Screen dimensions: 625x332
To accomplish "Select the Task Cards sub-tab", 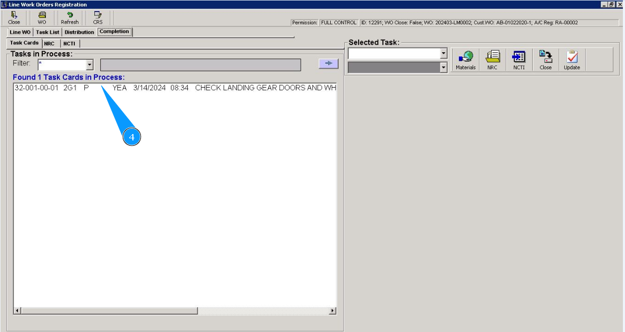I will (x=24, y=43).
